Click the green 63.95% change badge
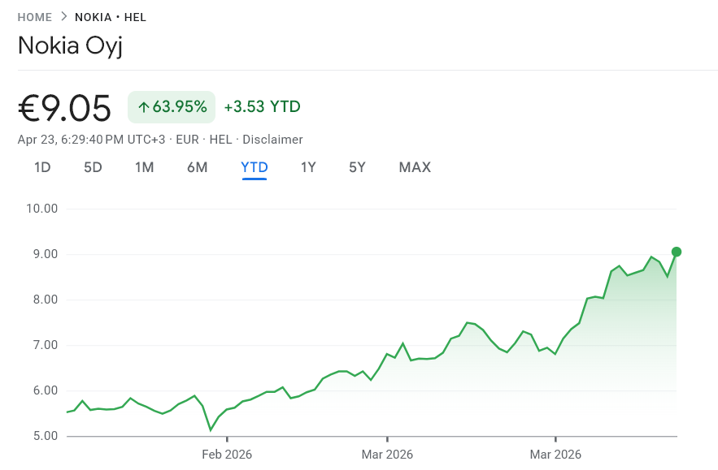This screenshot has height=470, width=718. (171, 106)
